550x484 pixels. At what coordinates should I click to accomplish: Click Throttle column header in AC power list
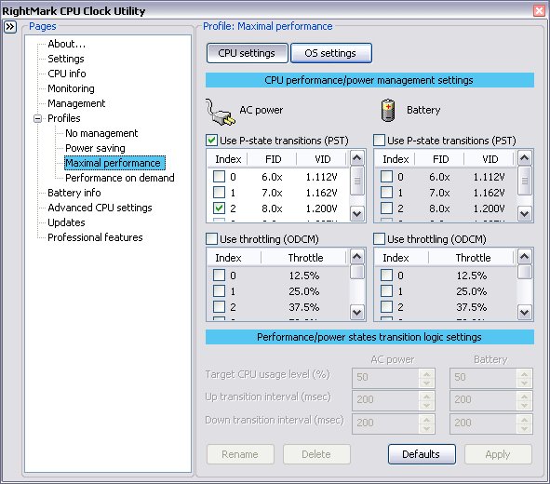pyautogui.click(x=304, y=258)
